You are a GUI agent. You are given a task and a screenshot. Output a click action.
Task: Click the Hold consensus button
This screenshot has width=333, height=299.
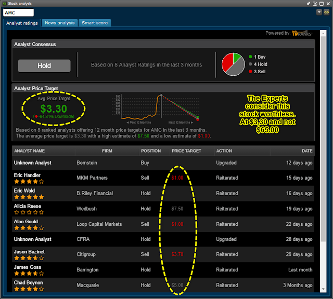point(44,66)
